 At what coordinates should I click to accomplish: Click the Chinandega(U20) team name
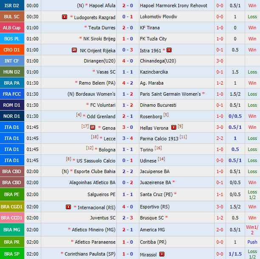[x=158, y=61]
